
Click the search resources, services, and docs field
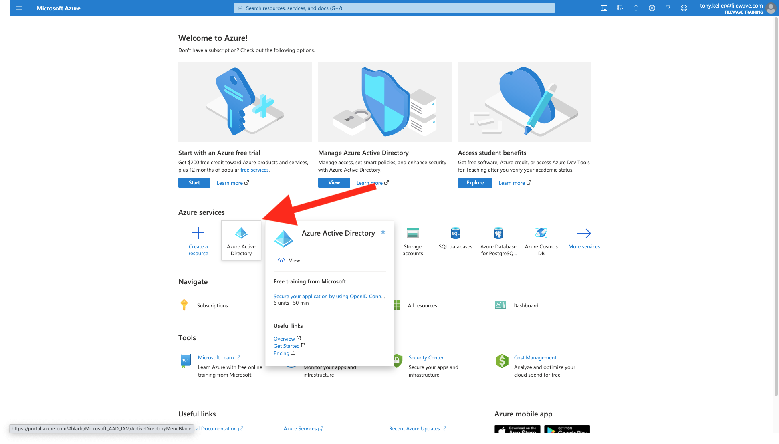point(394,8)
